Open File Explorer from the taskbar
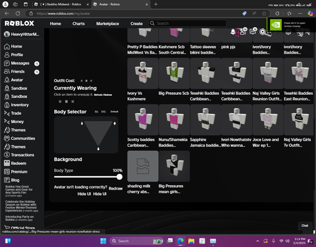This screenshot has width=316, height=247. pos(191,241)
